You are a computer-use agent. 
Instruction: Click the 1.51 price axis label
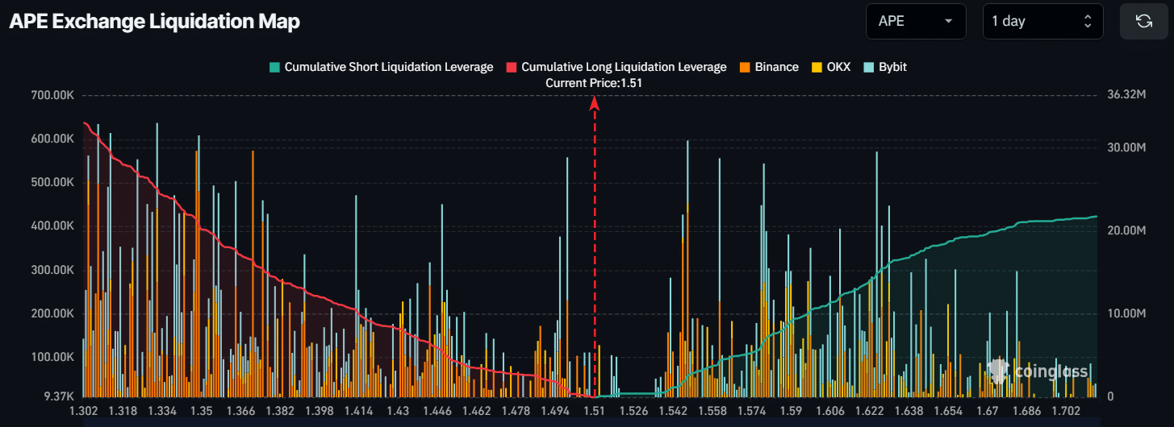pos(595,411)
